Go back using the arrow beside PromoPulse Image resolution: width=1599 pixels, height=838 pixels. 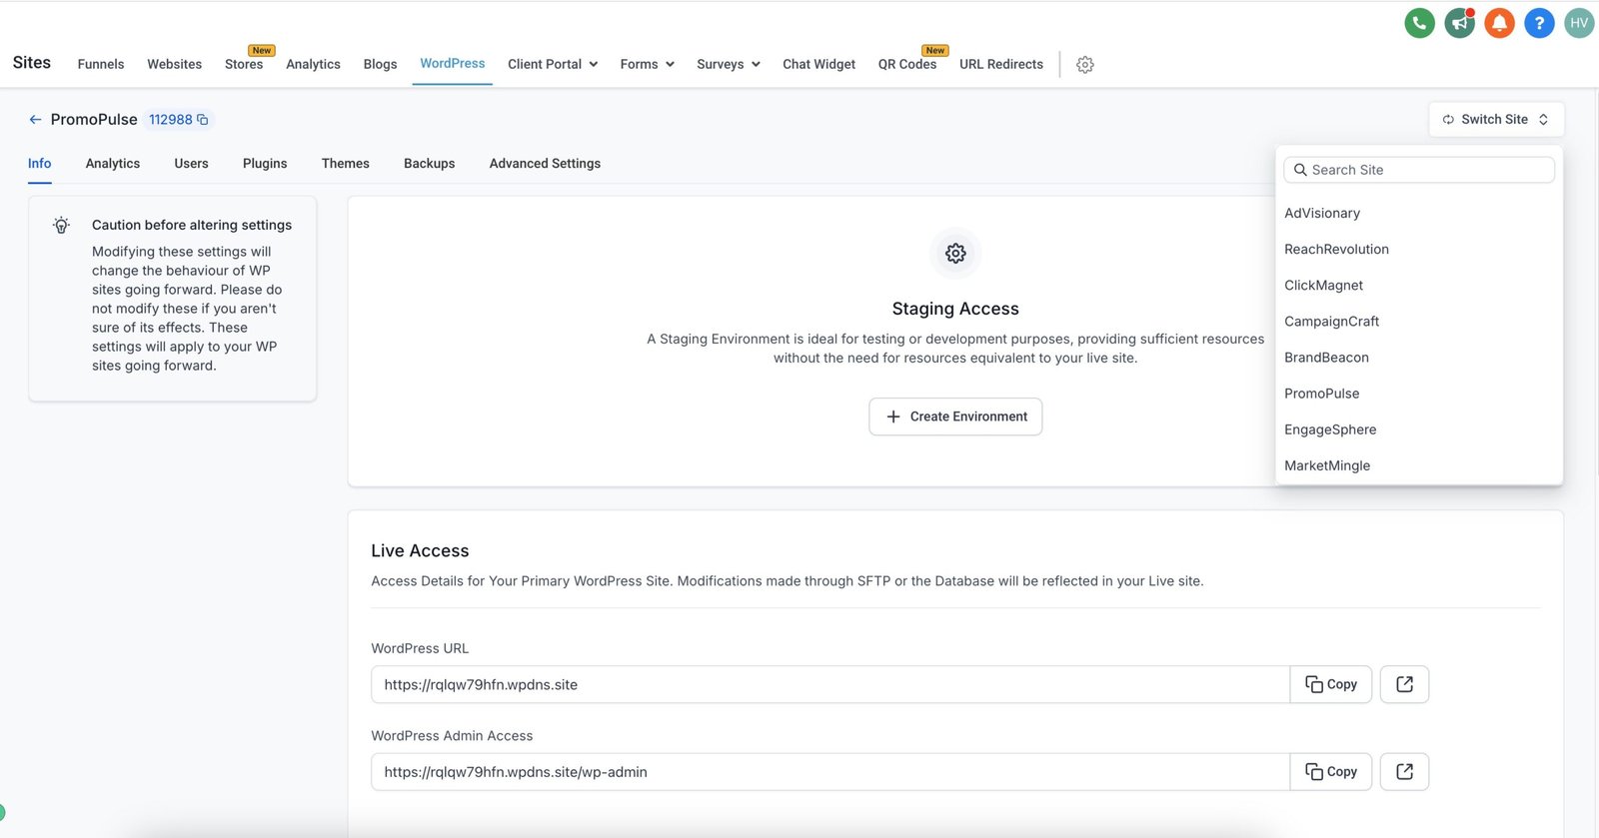35,120
